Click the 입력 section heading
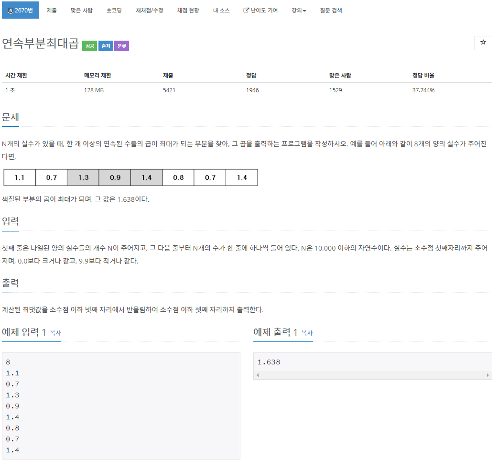This screenshot has height=461, width=498. tap(11, 221)
